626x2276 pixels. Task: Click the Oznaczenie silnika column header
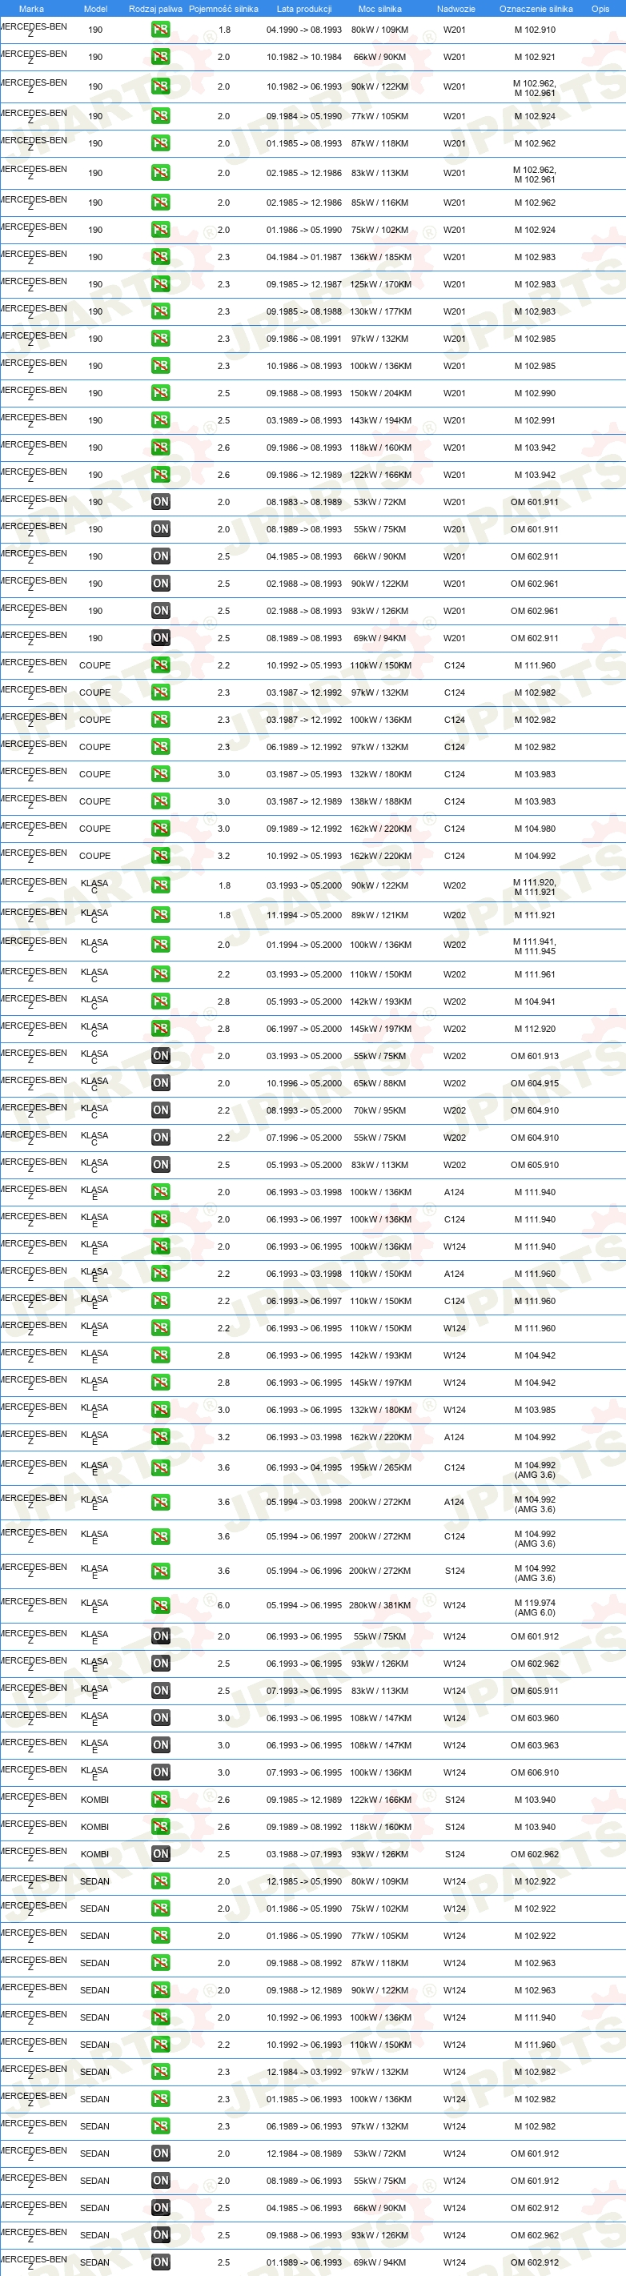tap(536, 9)
